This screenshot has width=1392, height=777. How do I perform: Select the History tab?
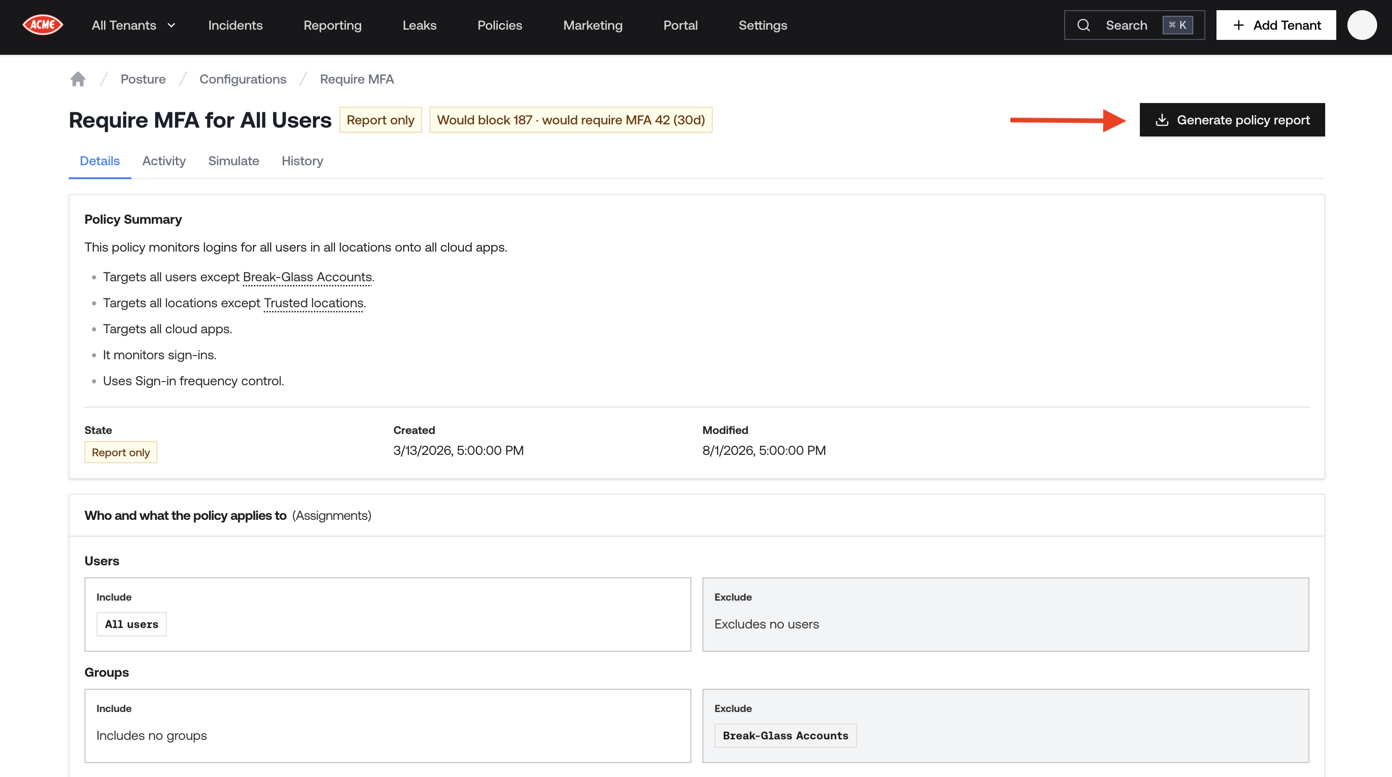pos(302,161)
